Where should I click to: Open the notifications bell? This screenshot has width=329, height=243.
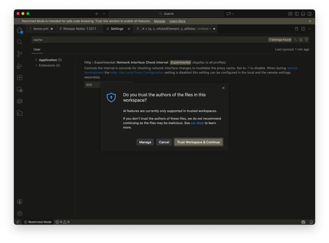311,222
